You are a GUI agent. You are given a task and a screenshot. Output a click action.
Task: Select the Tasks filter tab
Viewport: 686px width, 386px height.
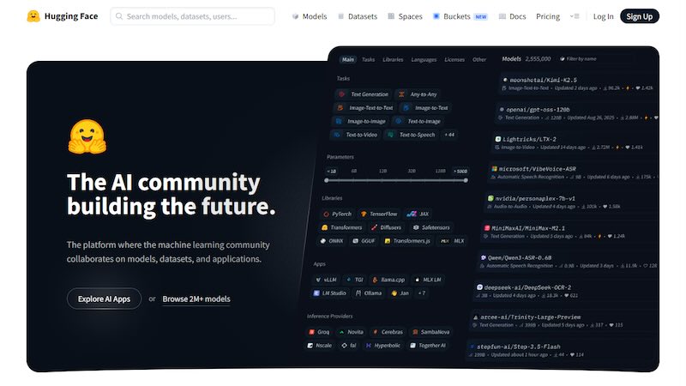[368, 59]
